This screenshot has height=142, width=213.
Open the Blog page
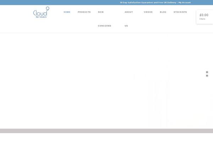[163, 12]
